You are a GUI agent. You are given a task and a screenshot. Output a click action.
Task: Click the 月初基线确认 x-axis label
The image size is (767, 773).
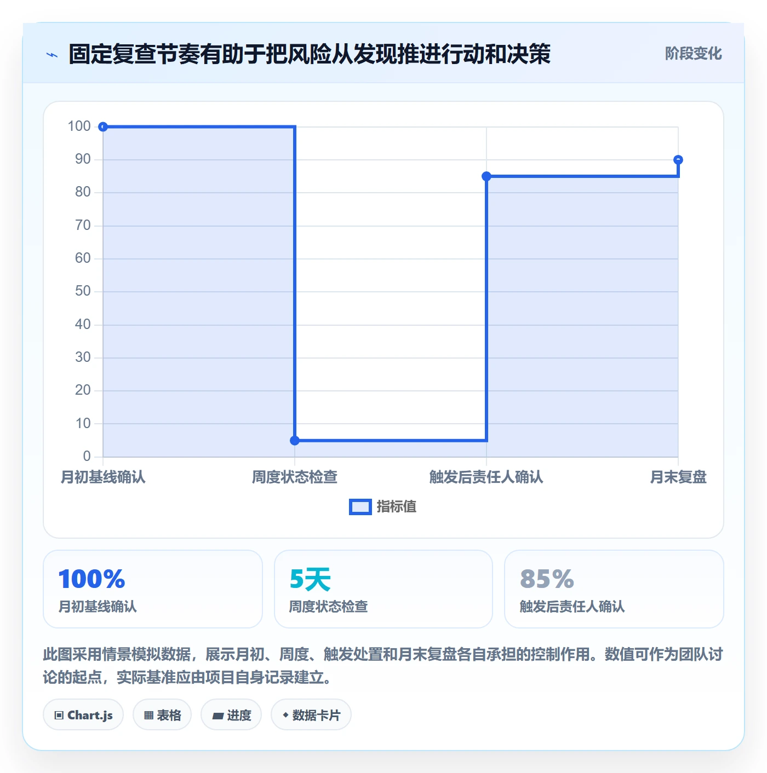103,477
